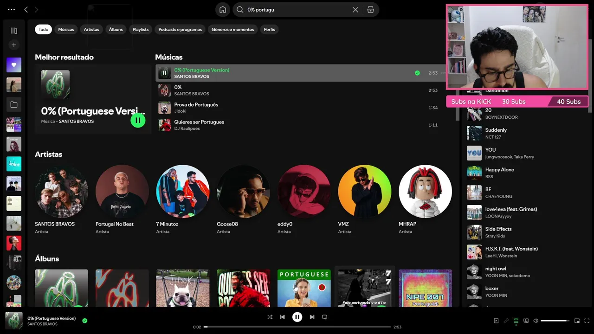Open the Portugal No Beat artist card

(122, 199)
